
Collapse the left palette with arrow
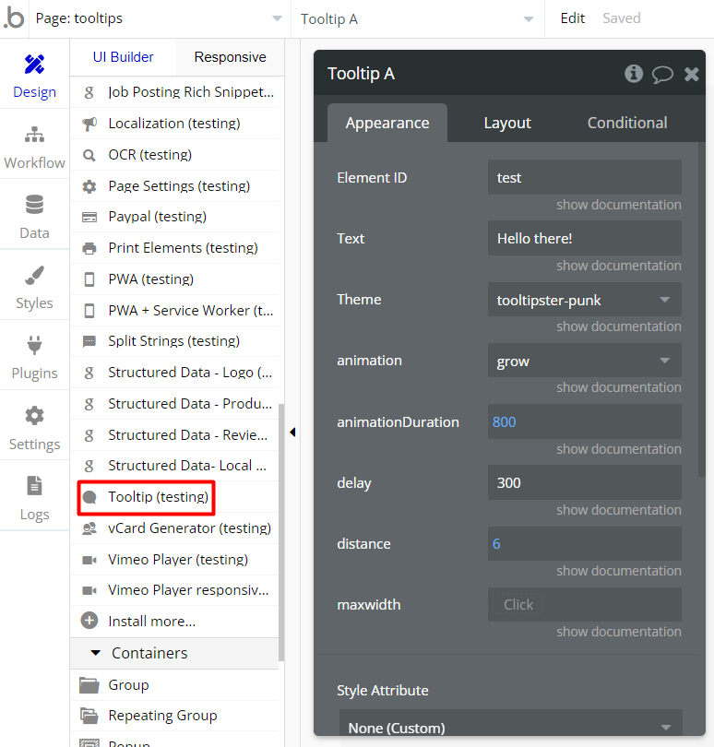[x=292, y=433]
